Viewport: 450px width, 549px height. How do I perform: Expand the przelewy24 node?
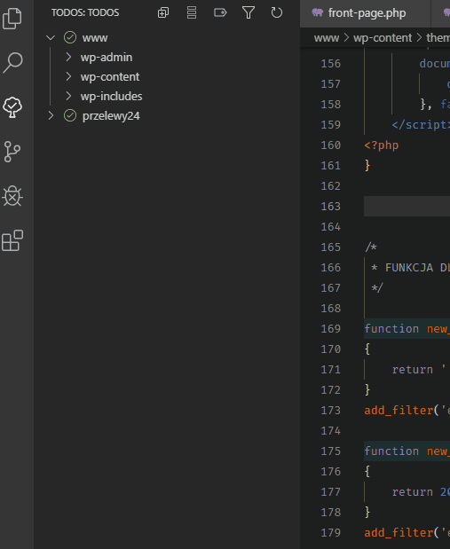[x=51, y=115]
